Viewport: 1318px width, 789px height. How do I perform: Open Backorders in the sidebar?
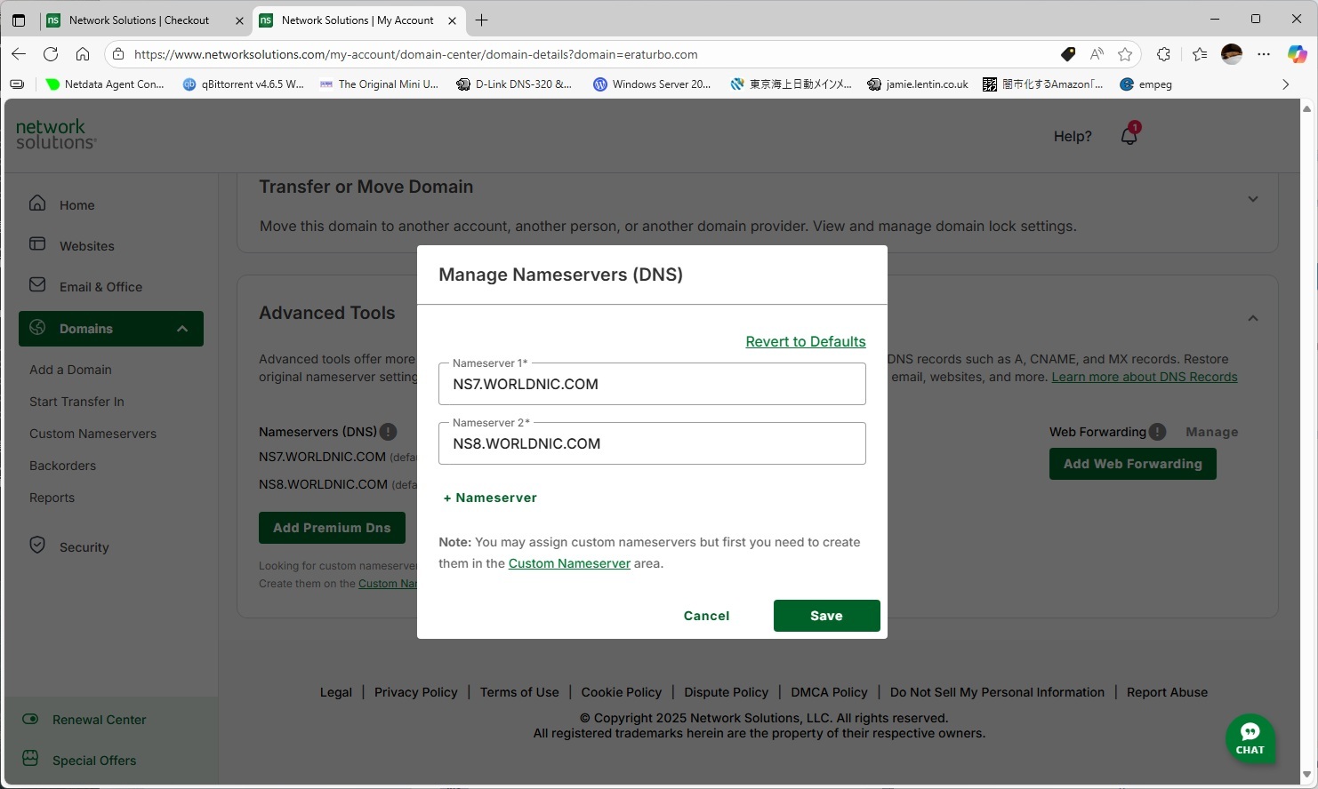click(62, 466)
